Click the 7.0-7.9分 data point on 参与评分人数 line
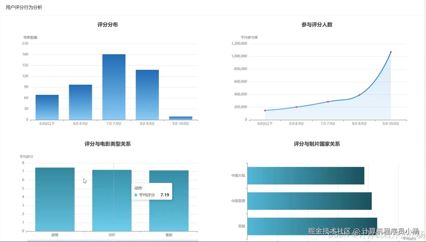The height and width of the screenshot is (242, 426). tap(328, 102)
